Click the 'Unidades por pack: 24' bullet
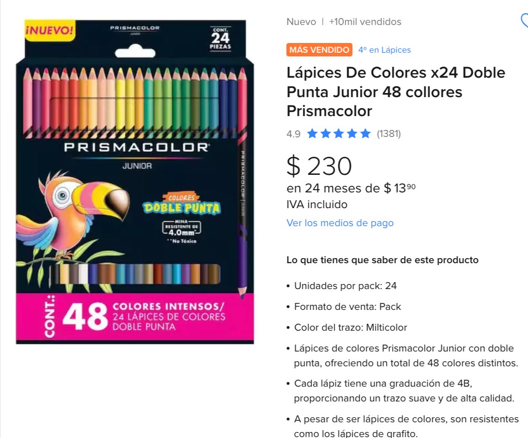 (x=345, y=286)
